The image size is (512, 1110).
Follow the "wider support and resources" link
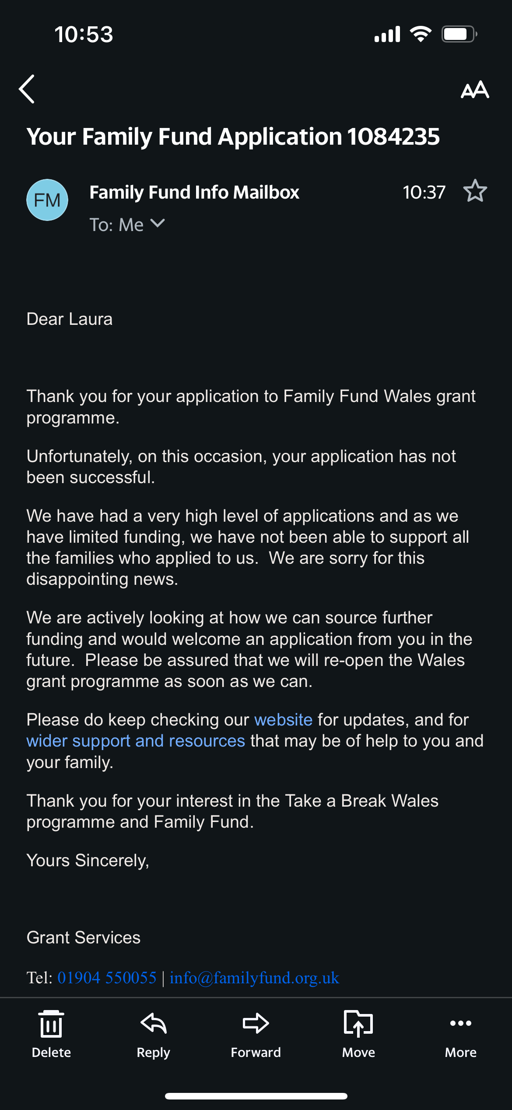coord(136,741)
